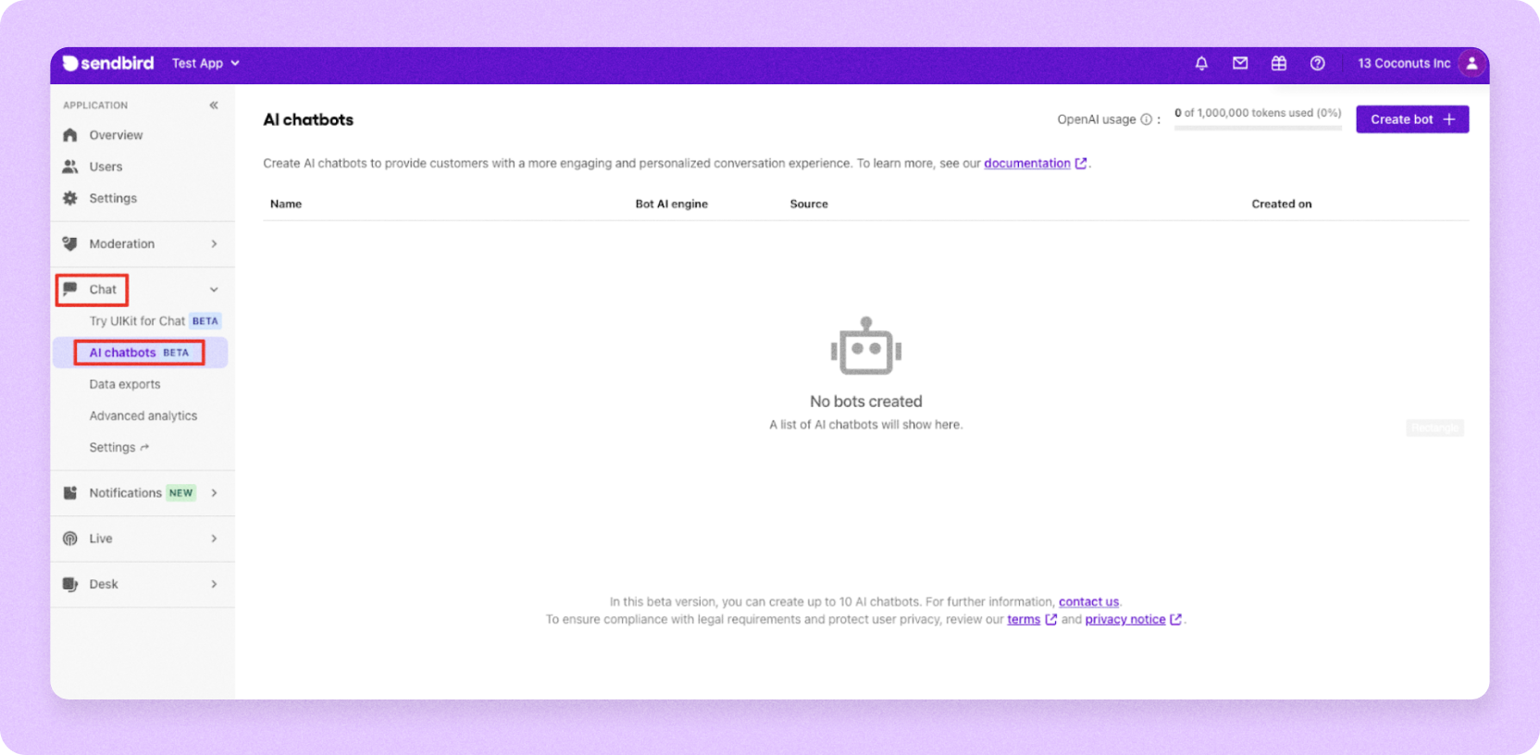Click the Source column header
The height and width of the screenshot is (755, 1540).
tap(809, 204)
